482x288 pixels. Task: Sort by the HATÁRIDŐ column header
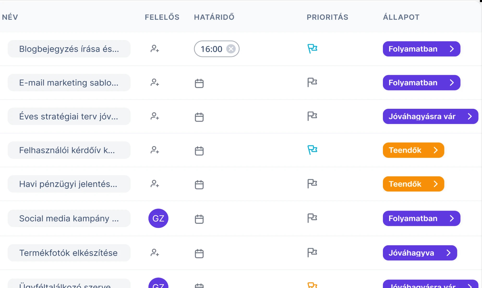point(214,17)
